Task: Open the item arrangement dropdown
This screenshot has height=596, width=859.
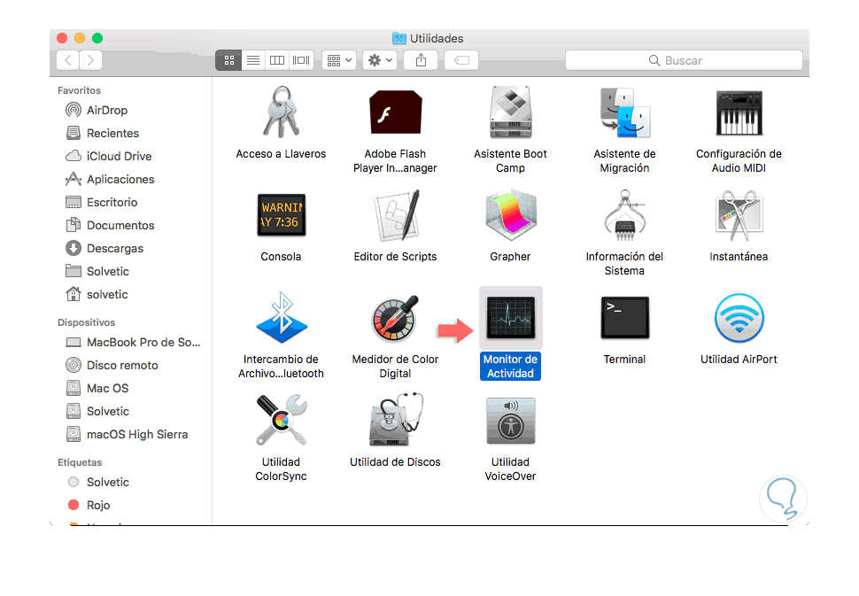Action: [x=339, y=60]
